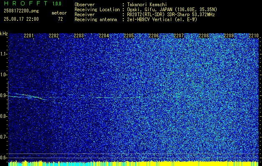The image size is (262, 166).
Task: Click the date stamp 25.08.17 22:00
Action: click(x=21, y=19)
